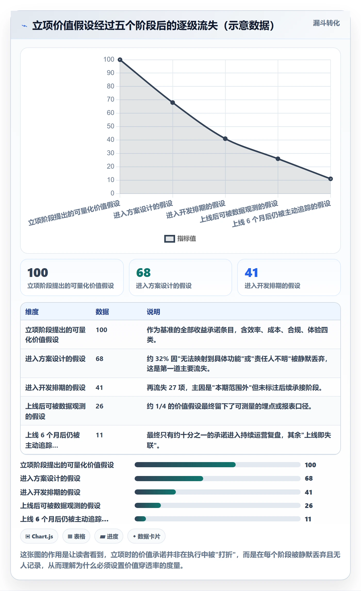361x591 pixels.
Task: Click table value 26 in data column
Action: [x=100, y=406]
